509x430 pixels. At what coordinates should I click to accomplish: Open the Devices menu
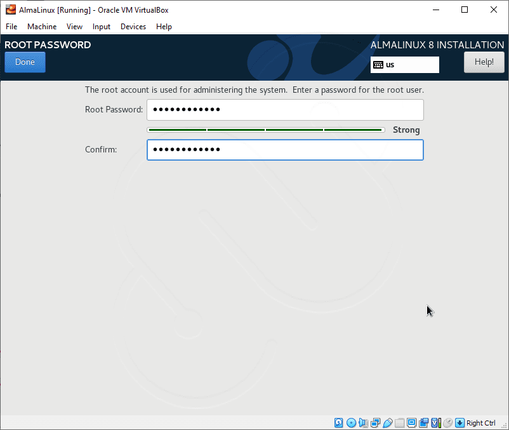(133, 27)
